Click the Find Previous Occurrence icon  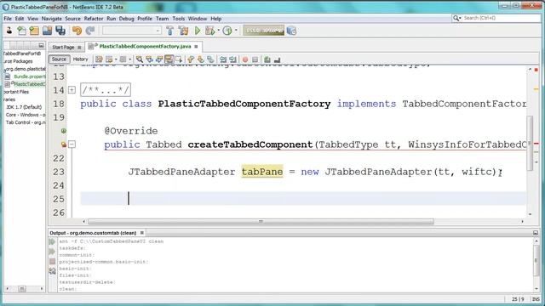click(x=150, y=59)
